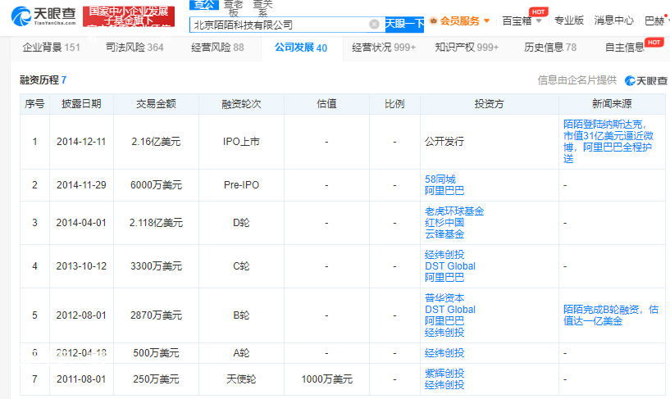670x399 pixels.
Task: Open 消息中心 in the top bar
Action: 613,20
